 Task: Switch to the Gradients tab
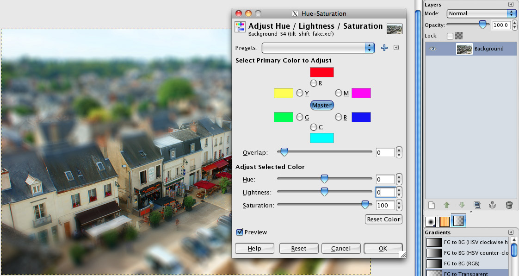tap(458, 221)
